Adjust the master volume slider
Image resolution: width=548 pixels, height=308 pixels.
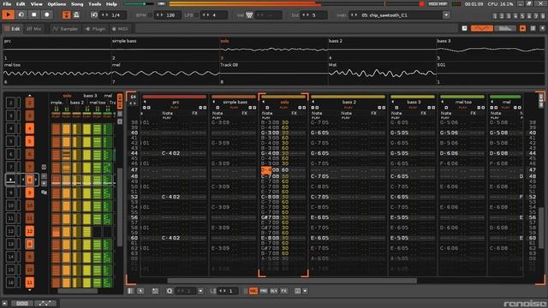click(139, 3)
